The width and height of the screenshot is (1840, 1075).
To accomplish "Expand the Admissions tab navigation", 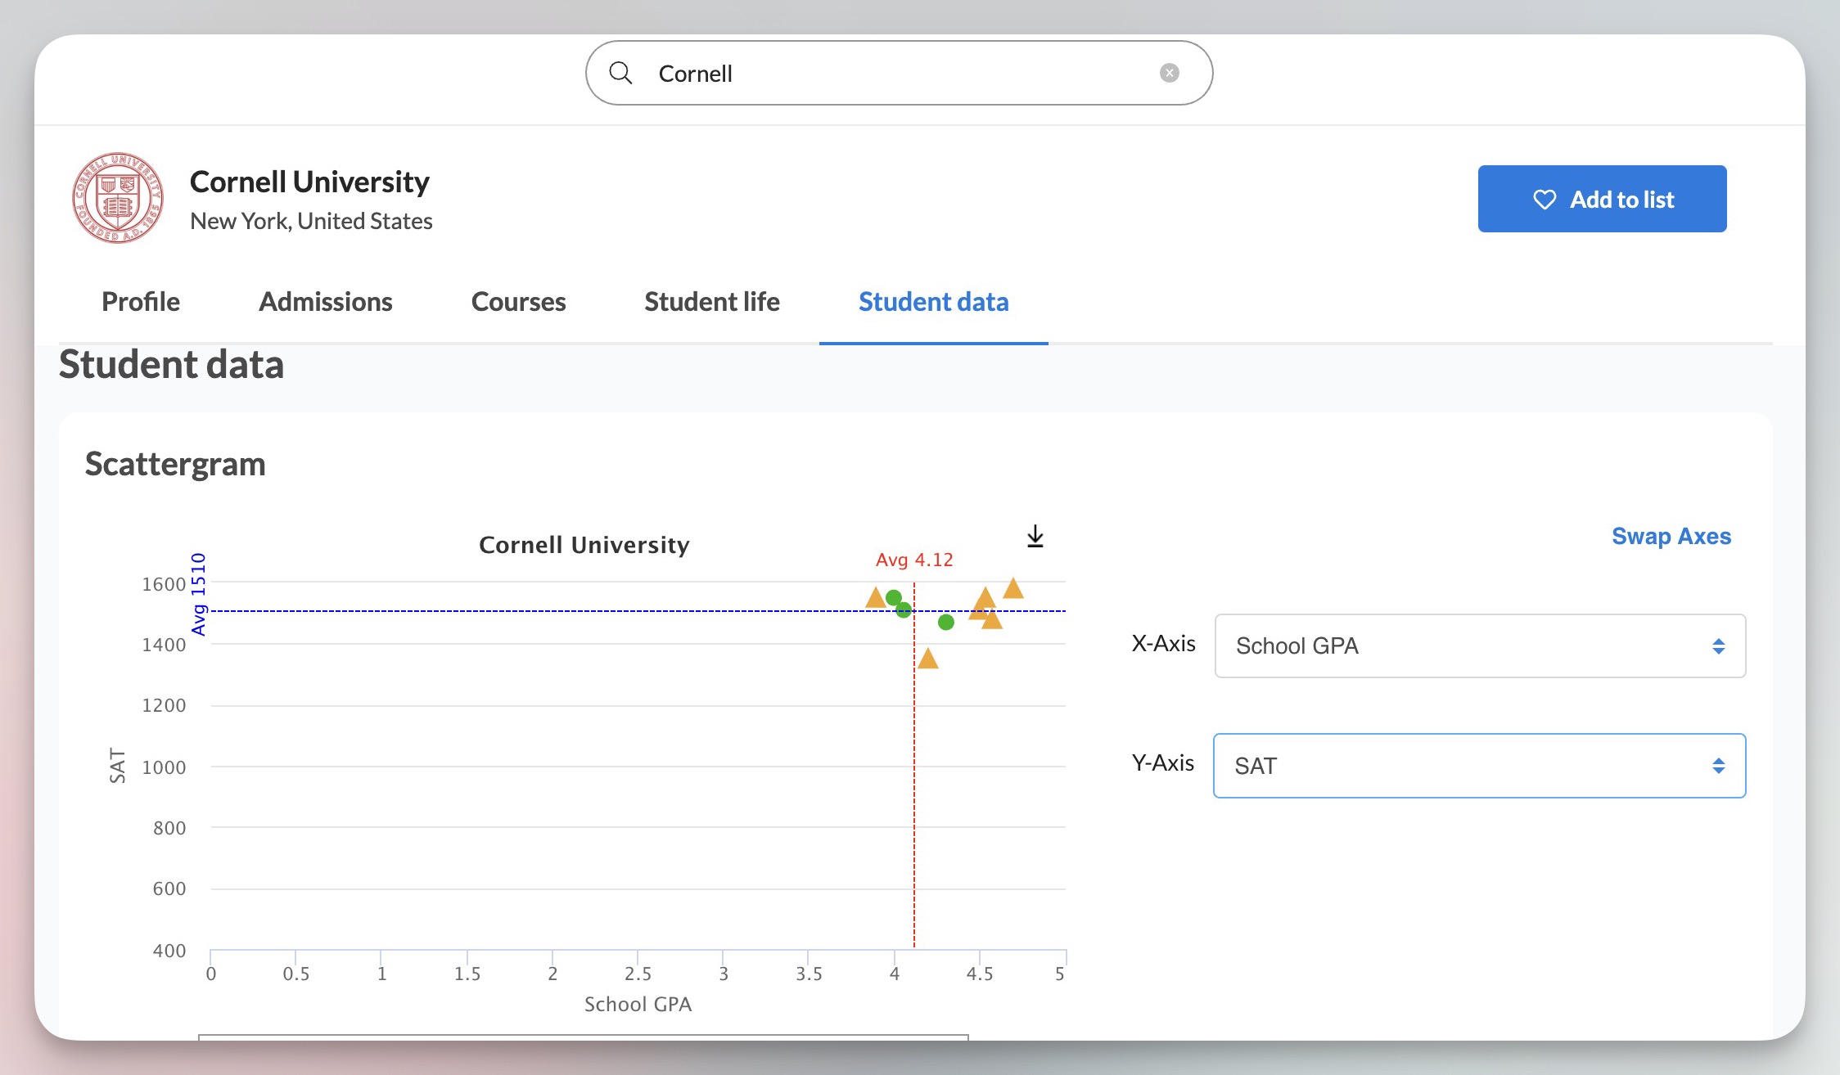I will coord(325,301).
